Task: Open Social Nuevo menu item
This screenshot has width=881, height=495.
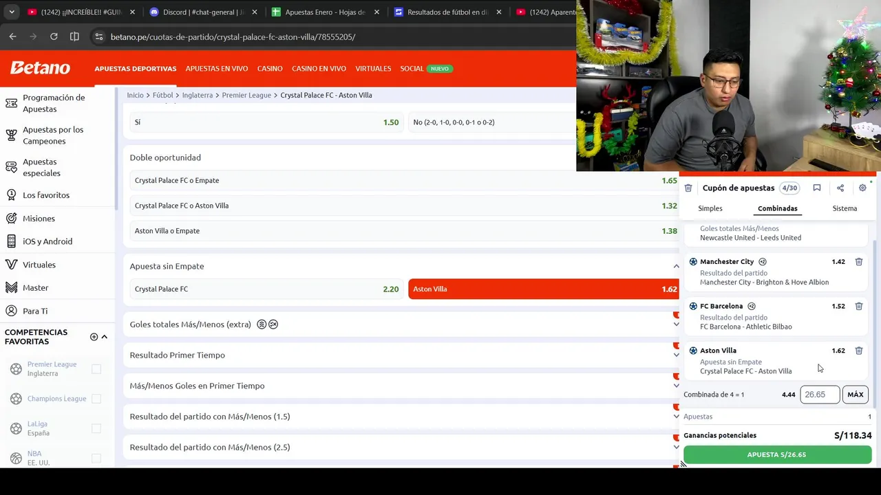Action: 425,69
